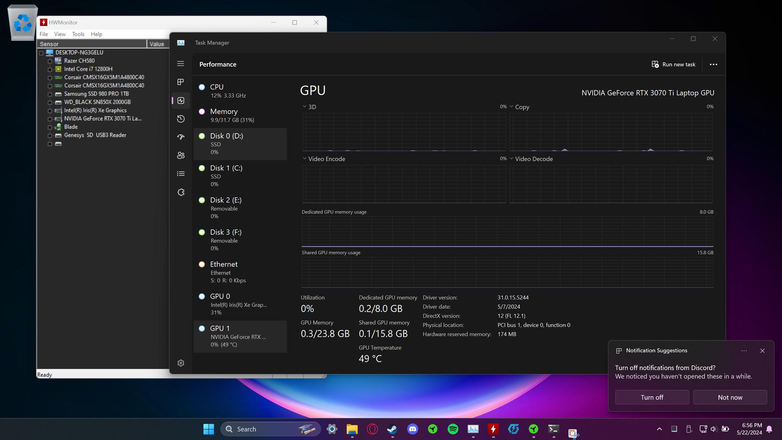Open Opera GX browser from the taskbar
Viewport: 782px width, 440px height.
[372, 429]
